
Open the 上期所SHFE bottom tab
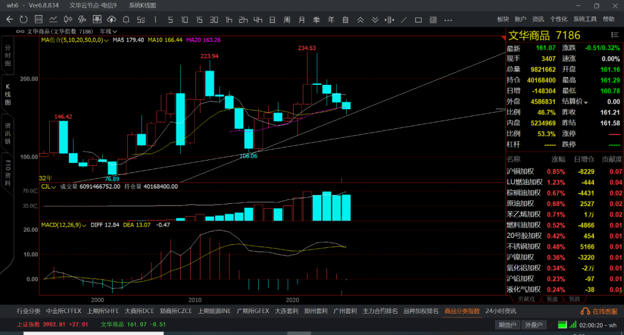coord(103,311)
